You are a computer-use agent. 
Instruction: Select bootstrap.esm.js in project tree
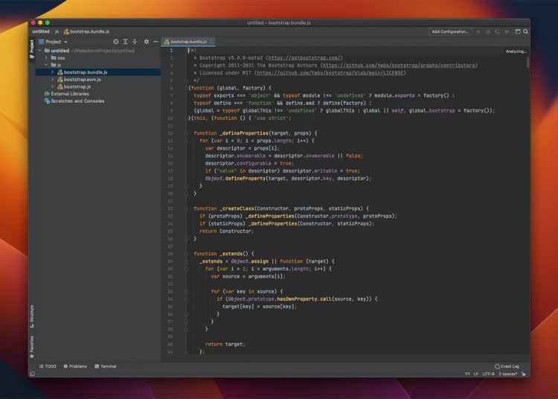tap(81, 79)
